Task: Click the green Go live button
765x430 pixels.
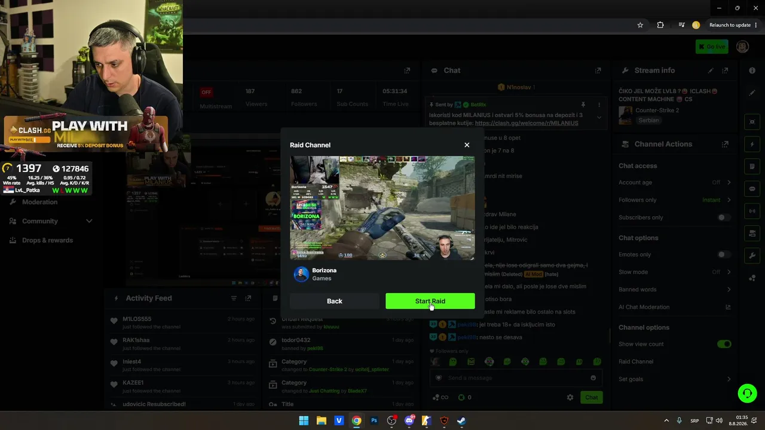Action: 712,47
